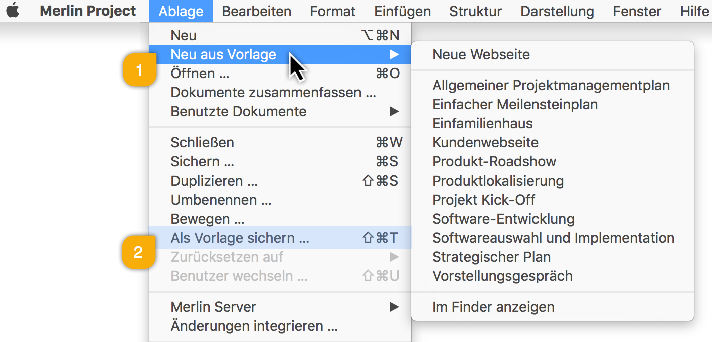The image size is (712, 342).
Task: Open the Darstellung menu
Action: point(557,11)
